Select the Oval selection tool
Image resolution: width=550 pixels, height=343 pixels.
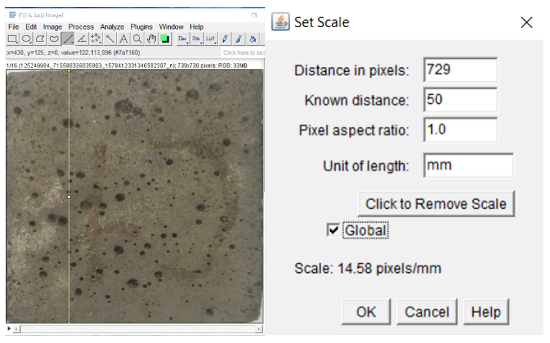pos(26,39)
